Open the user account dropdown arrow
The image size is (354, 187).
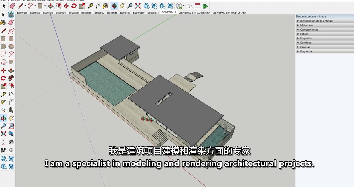point(184,6)
